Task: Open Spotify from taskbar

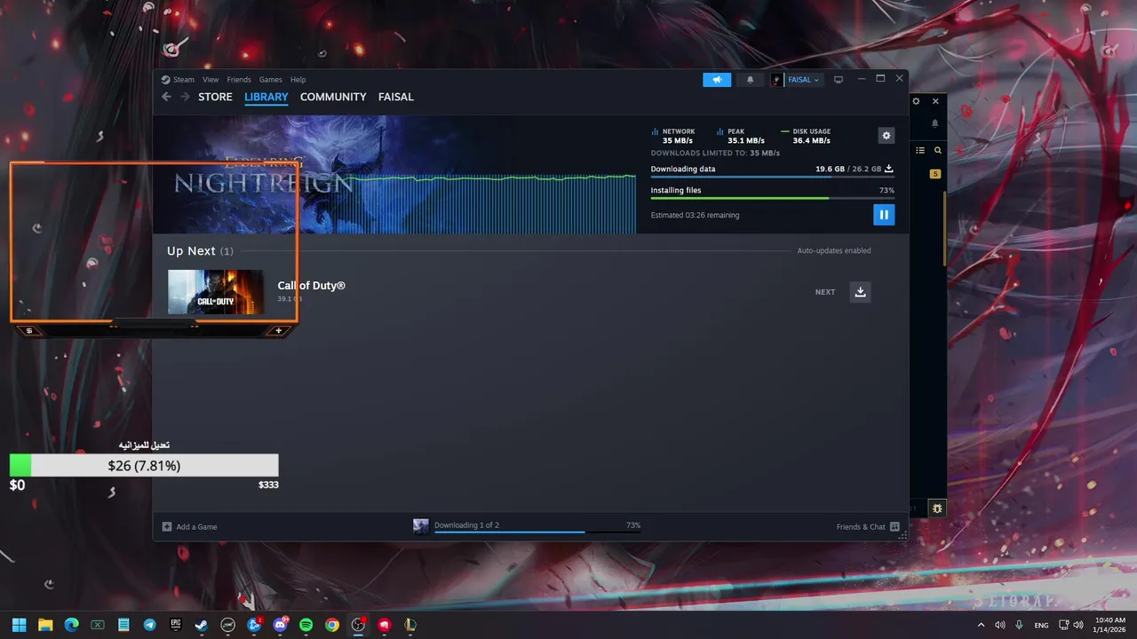Action: (306, 625)
